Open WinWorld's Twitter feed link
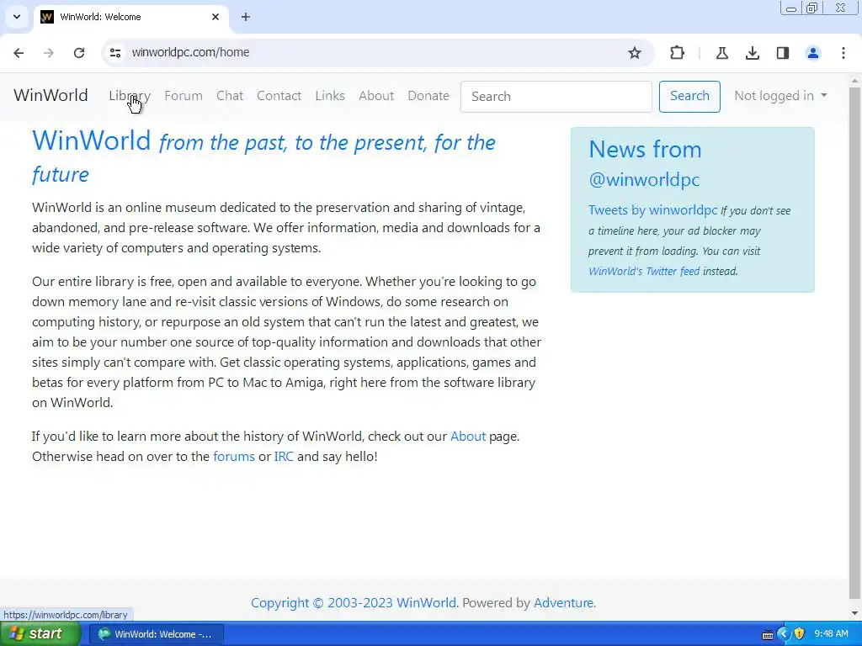 [x=644, y=271]
